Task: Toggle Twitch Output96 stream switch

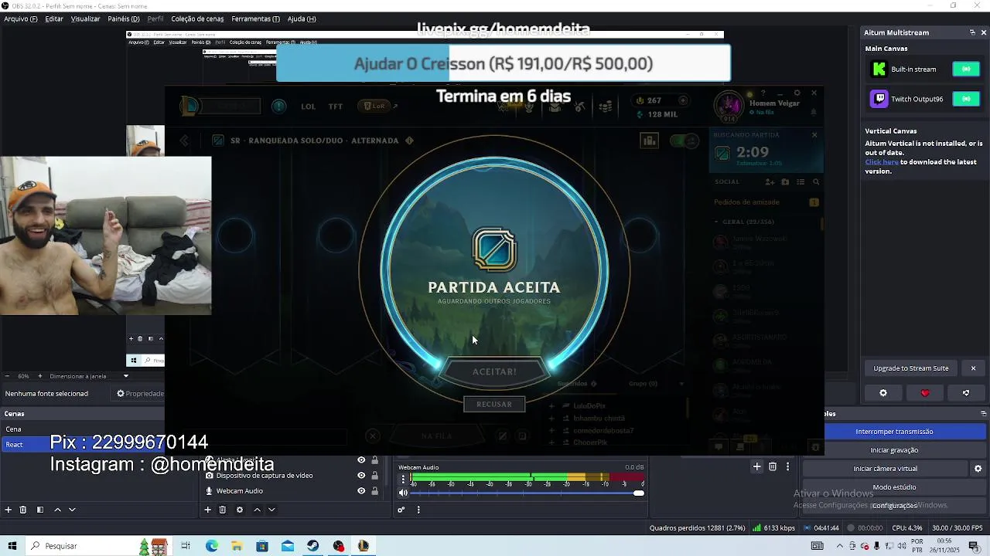Action: tap(966, 99)
